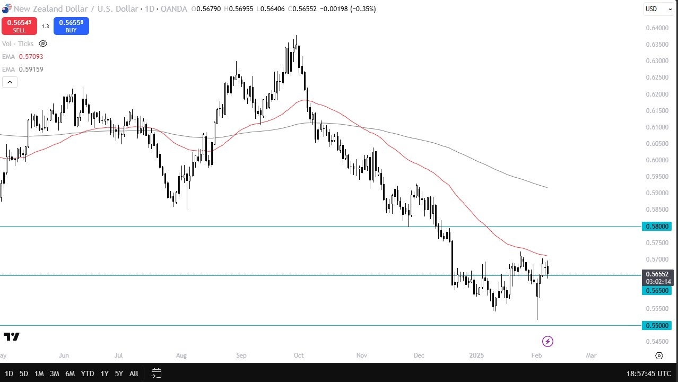The width and height of the screenshot is (678, 382).
Task: Open the USD currency dropdown
Action: [658, 9]
